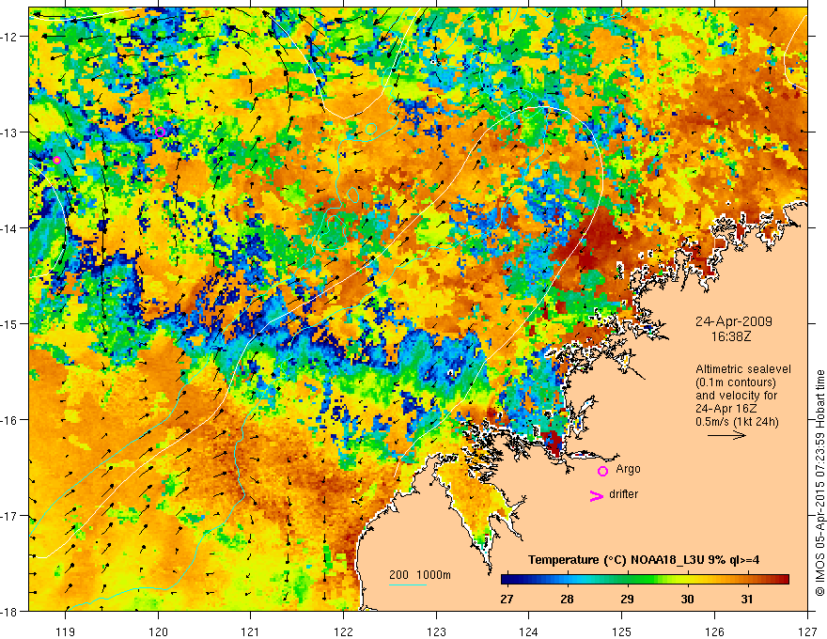Click longitude axis label 123

point(436,631)
